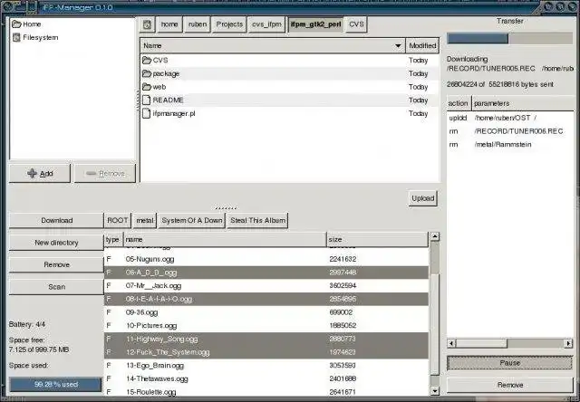The width and height of the screenshot is (580, 402).
Task: Select 07-Mr__Jack.ogg file row
Action: 266,285
